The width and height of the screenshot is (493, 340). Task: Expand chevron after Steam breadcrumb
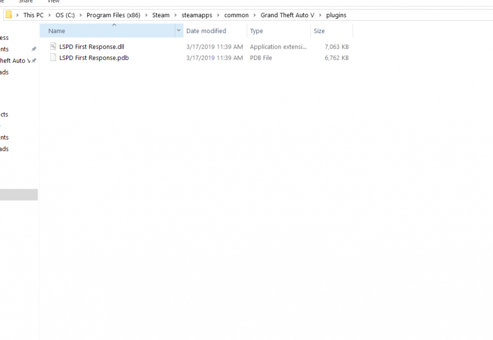pos(176,15)
